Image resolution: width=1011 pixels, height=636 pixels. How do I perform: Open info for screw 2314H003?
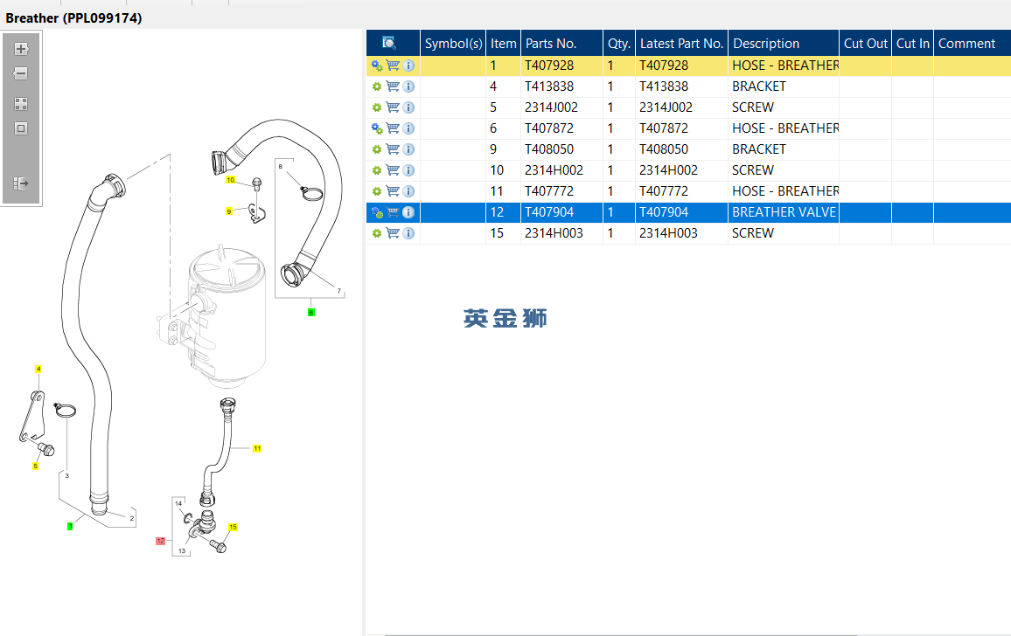(408, 233)
